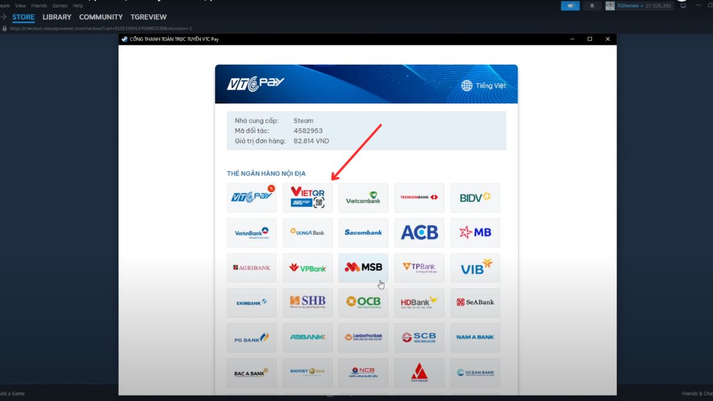The image size is (713, 401).
Task: Click the announcements megaphone button
Action: (570, 6)
